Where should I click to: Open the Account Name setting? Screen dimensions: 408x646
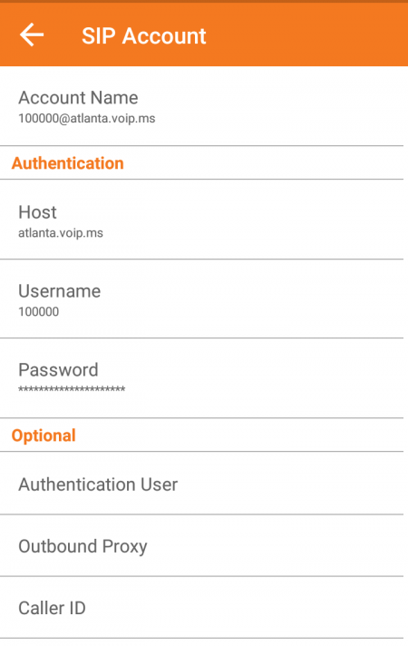click(202, 106)
